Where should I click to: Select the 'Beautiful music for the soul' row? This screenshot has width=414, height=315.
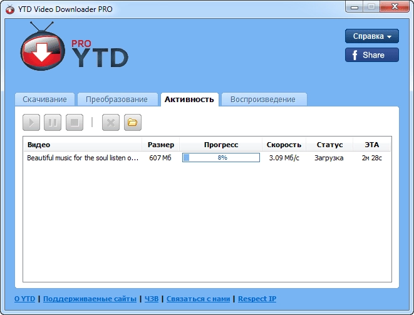(207, 158)
